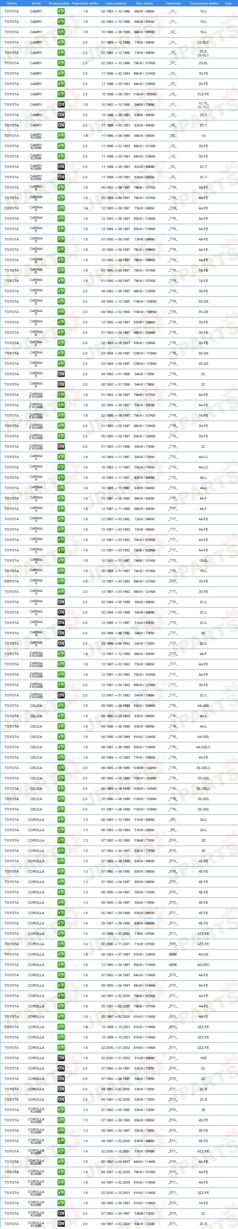Select the '4A-GEC' engine code cell
The width and height of the screenshot is (238, 1229).
pos(203,965)
